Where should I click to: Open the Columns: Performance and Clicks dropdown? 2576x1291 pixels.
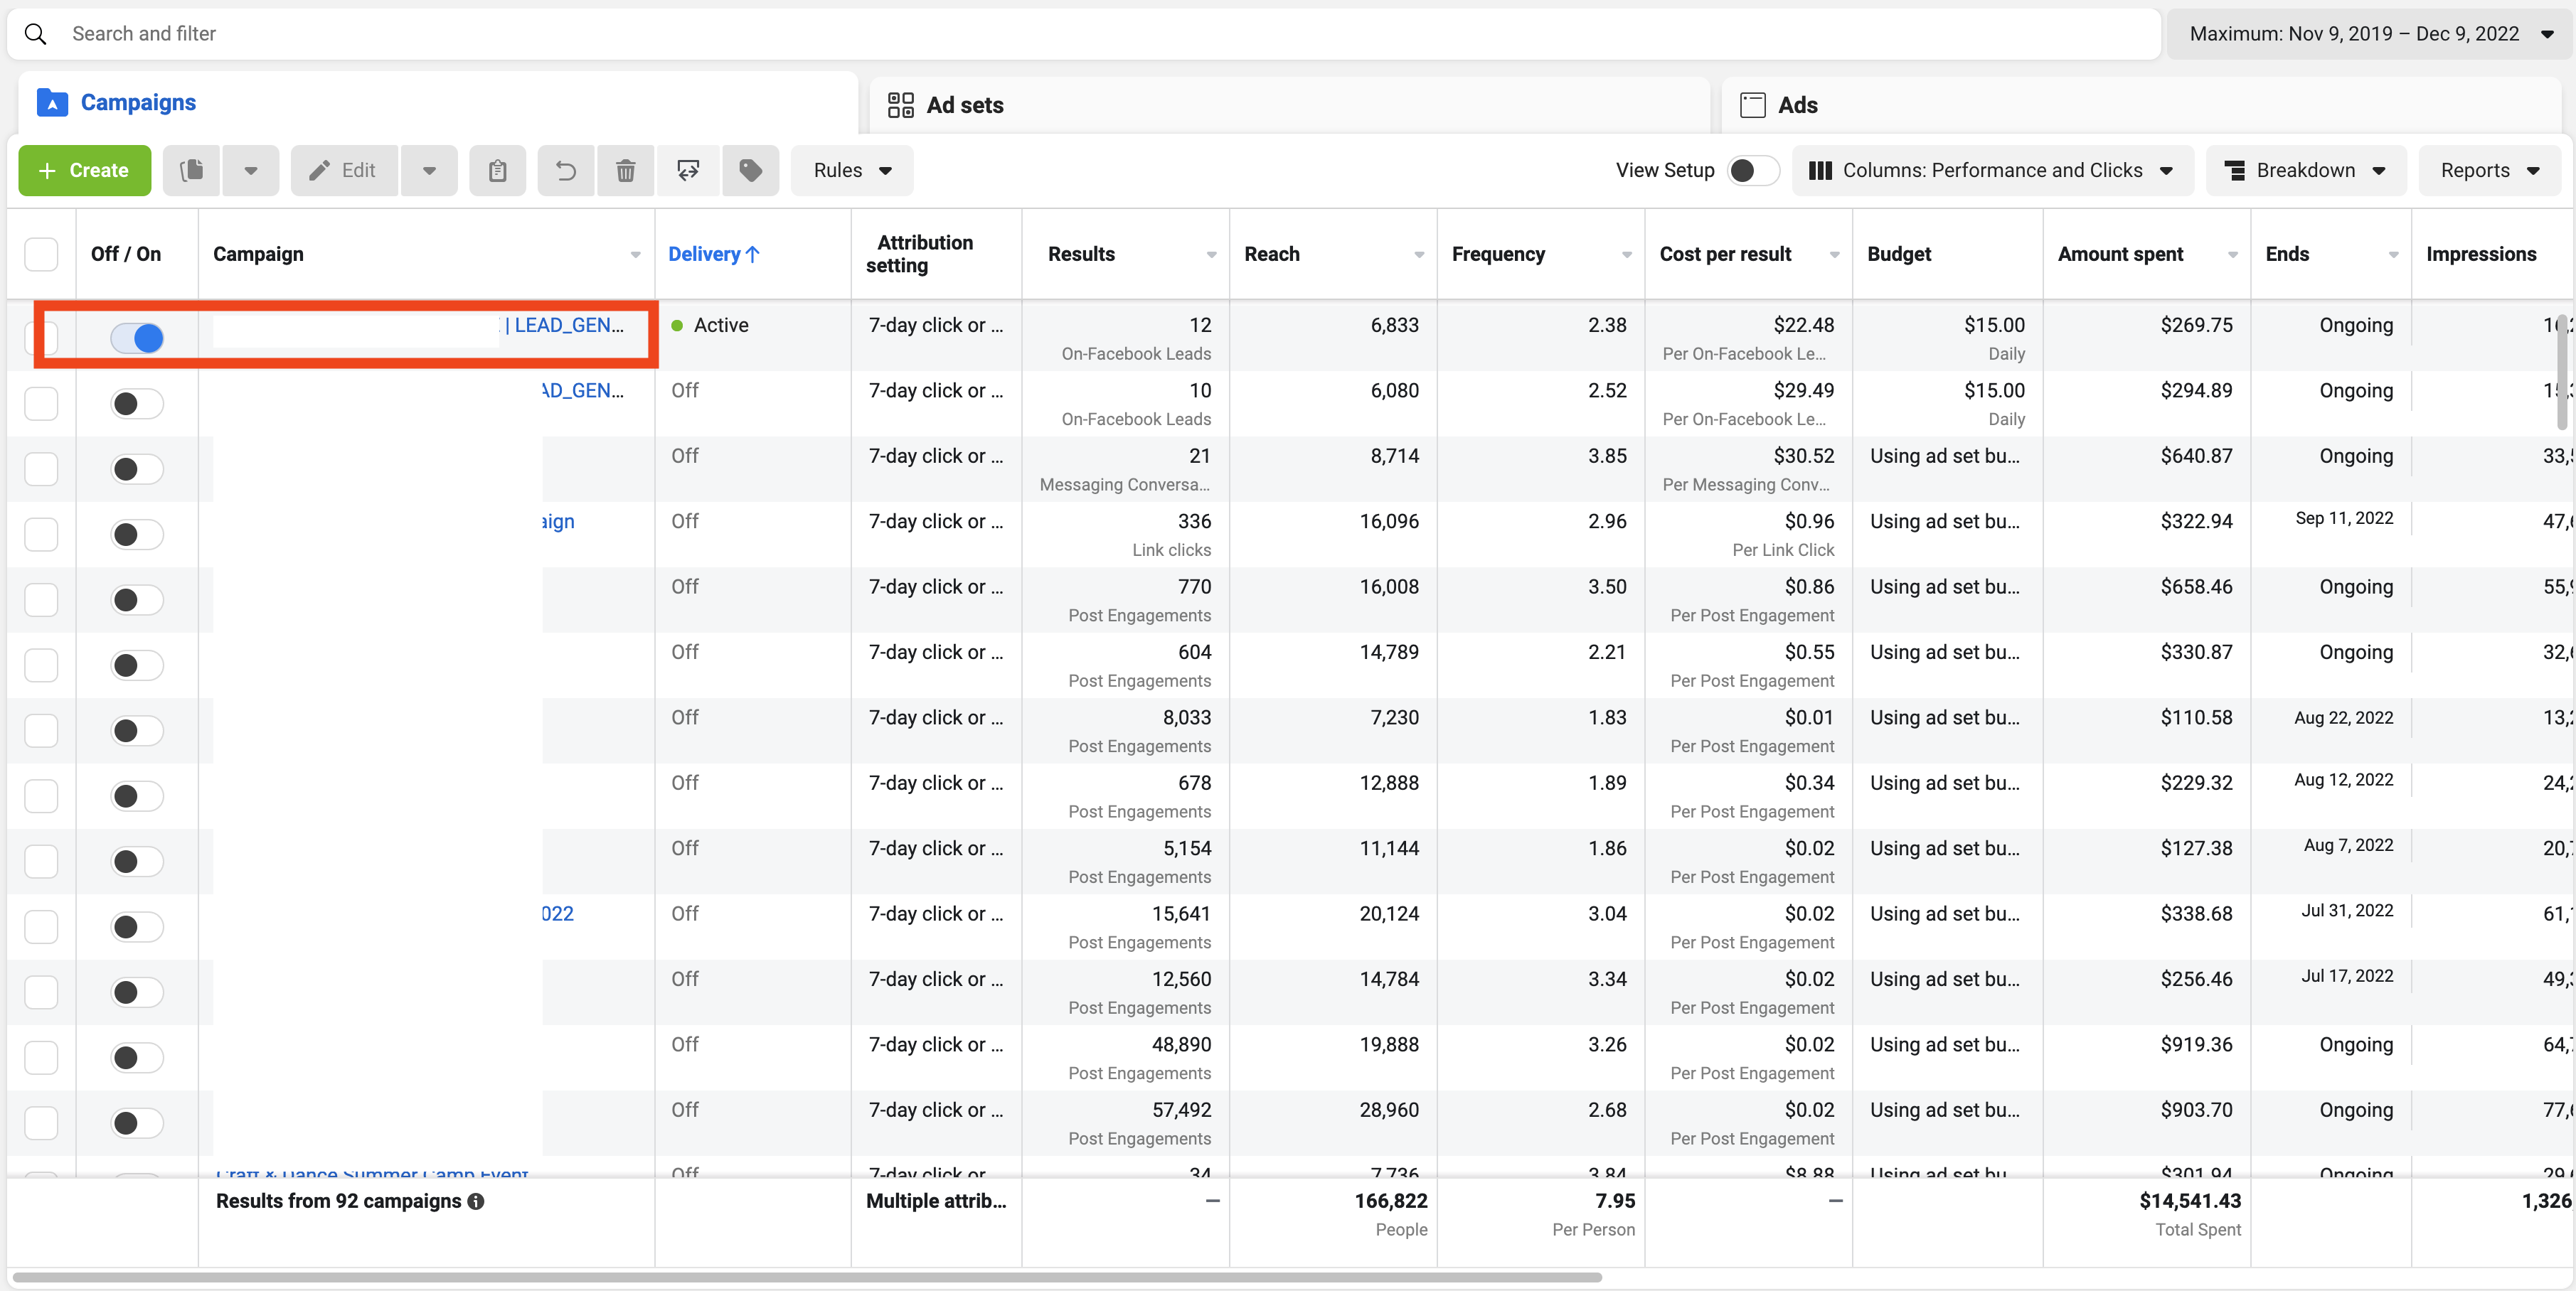(x=1991, y=171)
